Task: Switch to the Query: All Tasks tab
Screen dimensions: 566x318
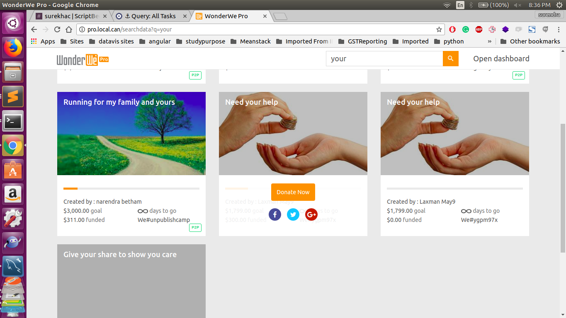Action: [x=148, y=16]
